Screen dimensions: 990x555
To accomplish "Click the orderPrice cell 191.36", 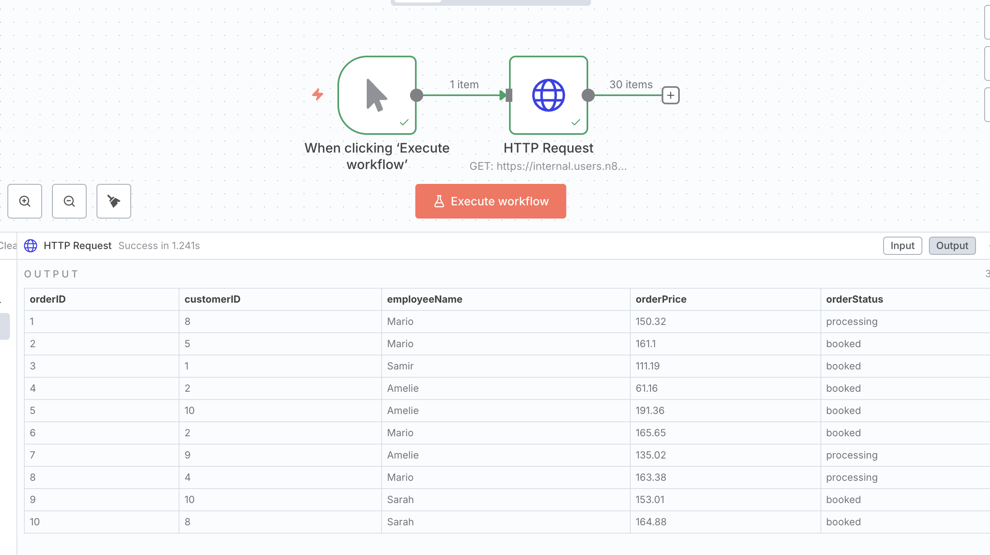I will (725, 411).
